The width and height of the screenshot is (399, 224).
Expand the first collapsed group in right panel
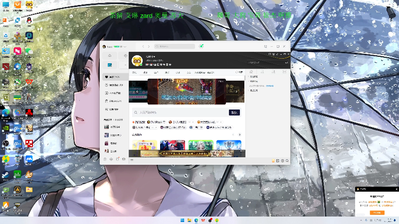click(248, 77)
